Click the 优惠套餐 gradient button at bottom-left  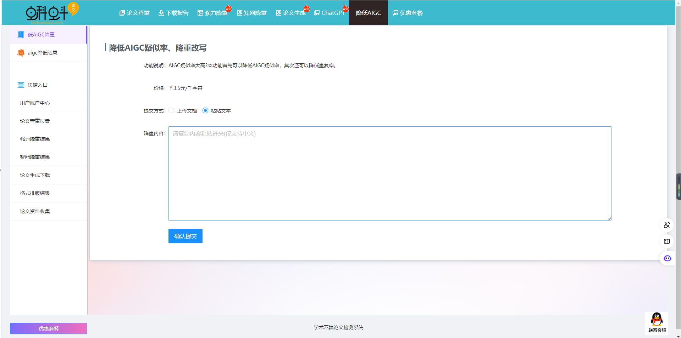[x=49, y=328]
